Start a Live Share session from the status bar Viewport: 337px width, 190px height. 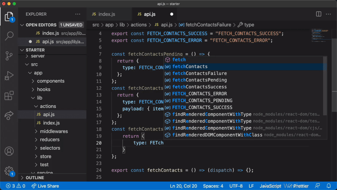45,186
